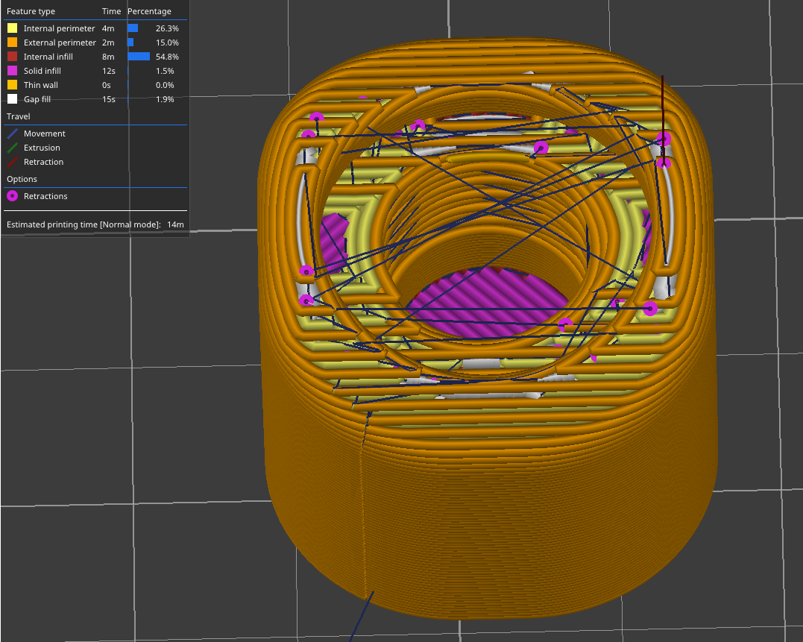
Task: Click the Feature type column header
Action: (x=31, y=11)
